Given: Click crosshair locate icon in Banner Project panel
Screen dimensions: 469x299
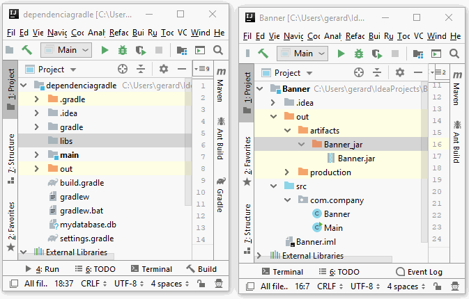Looking at the screenshot, I should click(359, 72).
